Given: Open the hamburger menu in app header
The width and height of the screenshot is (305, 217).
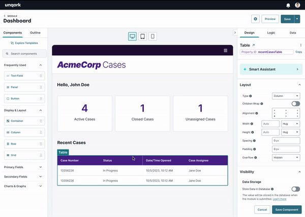Looking at the screenshot, I should point(225,50).
